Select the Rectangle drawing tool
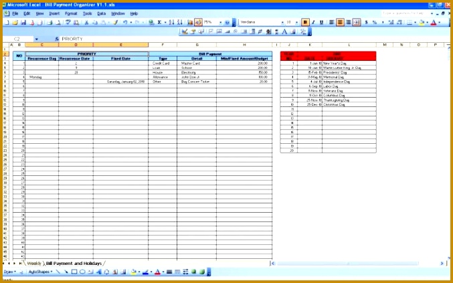This screenshot has height=283, width=453. [x=74, y=272]
